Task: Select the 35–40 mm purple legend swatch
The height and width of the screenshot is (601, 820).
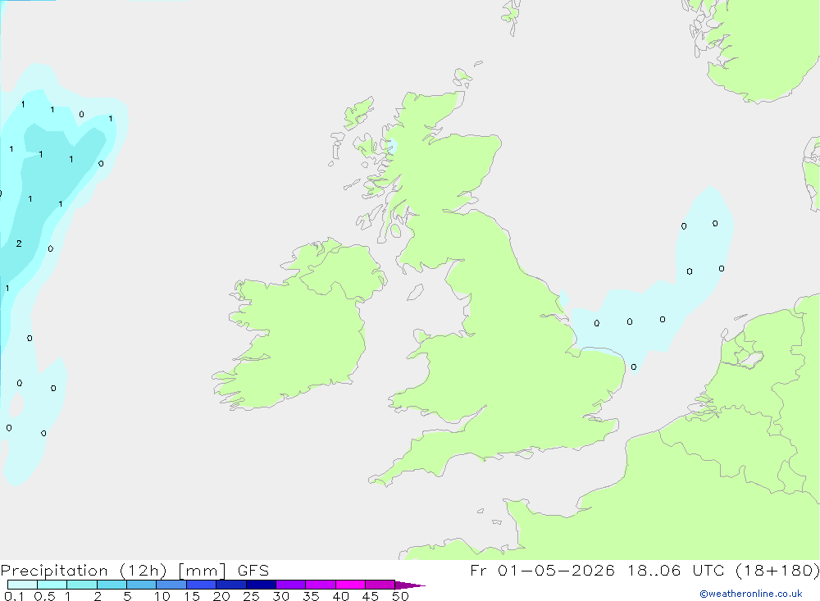Action: click(320, 585)
